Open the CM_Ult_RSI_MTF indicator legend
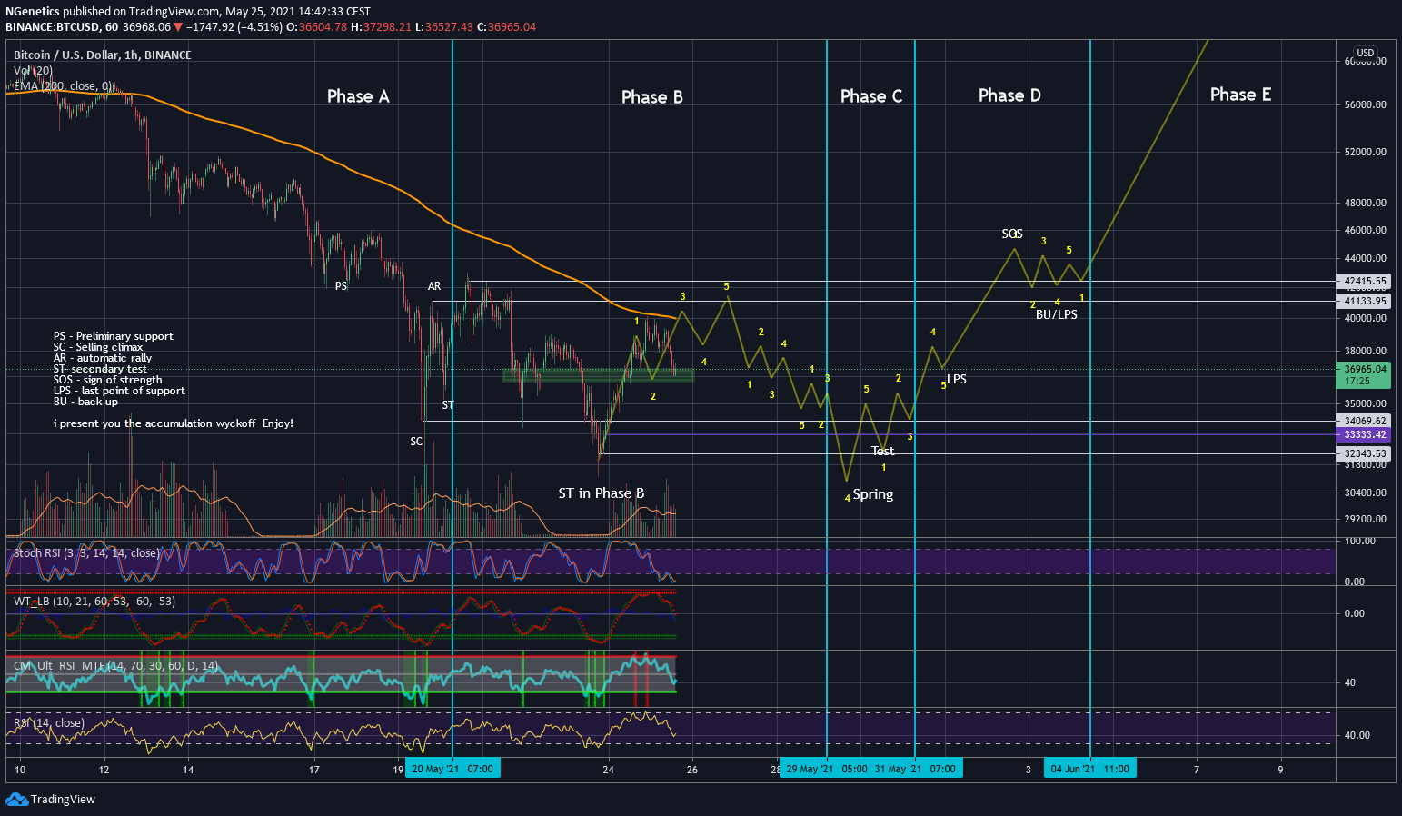This screenshot has width=1402, height=816. 115,665
